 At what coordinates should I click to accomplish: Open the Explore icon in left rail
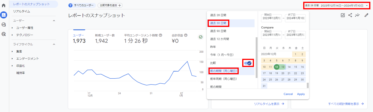click(4, 25)
